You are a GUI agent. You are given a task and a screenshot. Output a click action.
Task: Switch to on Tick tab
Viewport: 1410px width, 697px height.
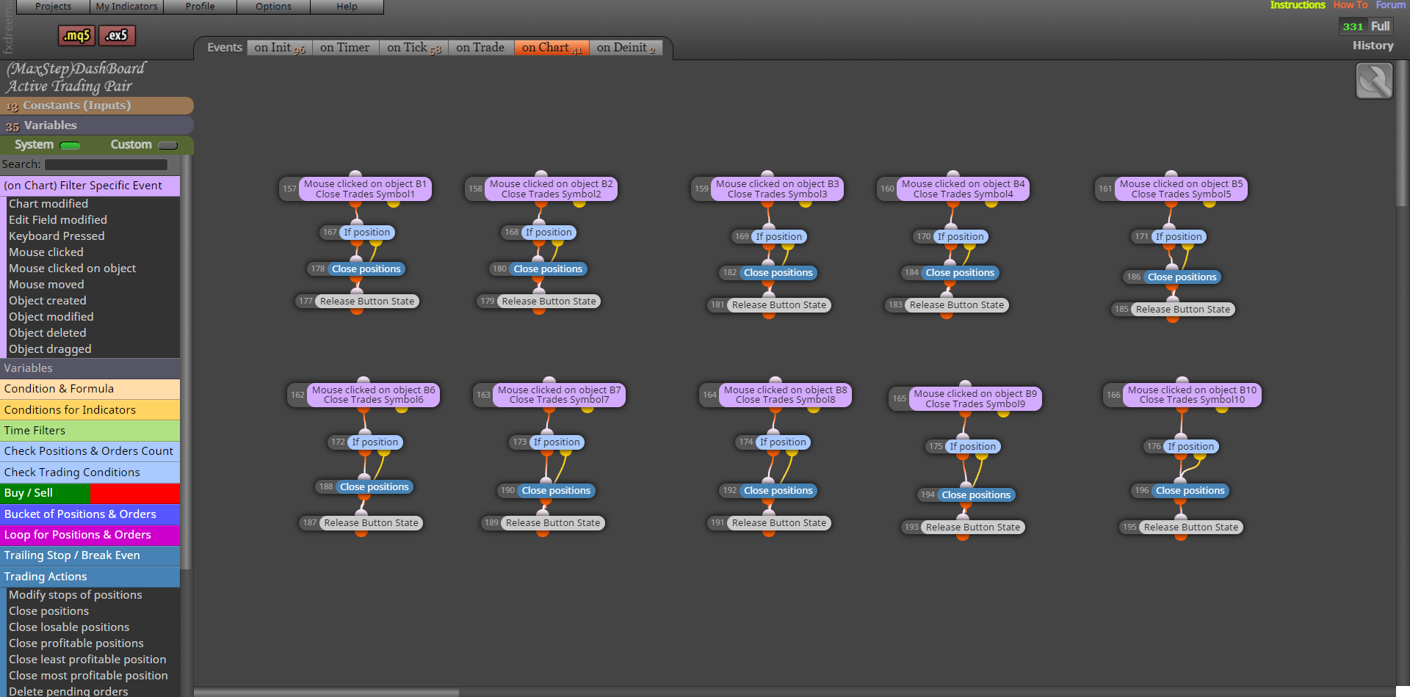[x=414, y=48]
